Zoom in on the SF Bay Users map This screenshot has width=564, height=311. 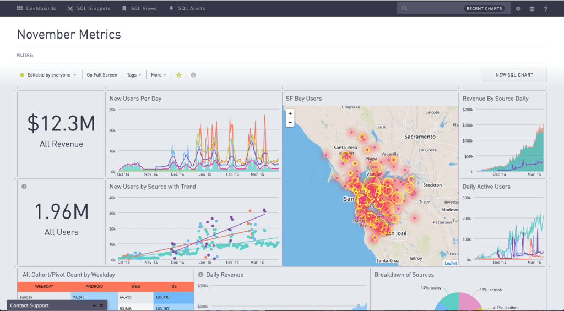point(290,113)
